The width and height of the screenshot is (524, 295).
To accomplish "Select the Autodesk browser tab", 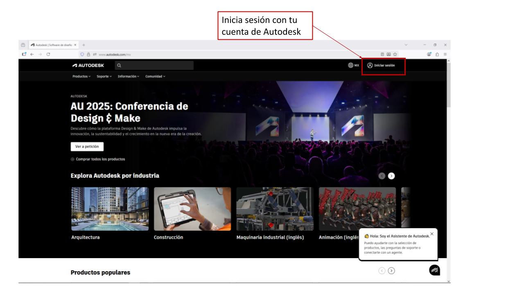I will [x=53, y=45].
